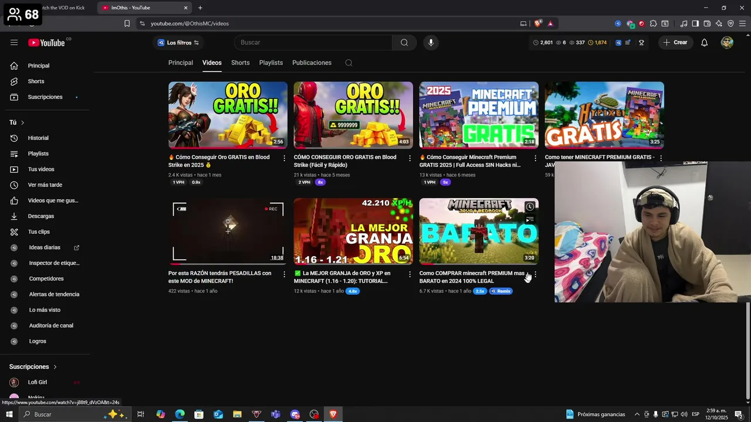Click the Crear button
This screenshot has height=422, width=751.
tap(675, 42)
